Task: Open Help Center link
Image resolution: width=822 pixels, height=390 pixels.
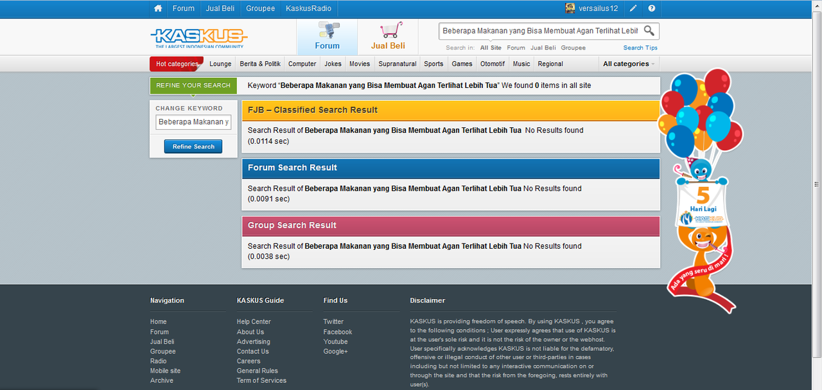Action: click(x=254, y=322)
